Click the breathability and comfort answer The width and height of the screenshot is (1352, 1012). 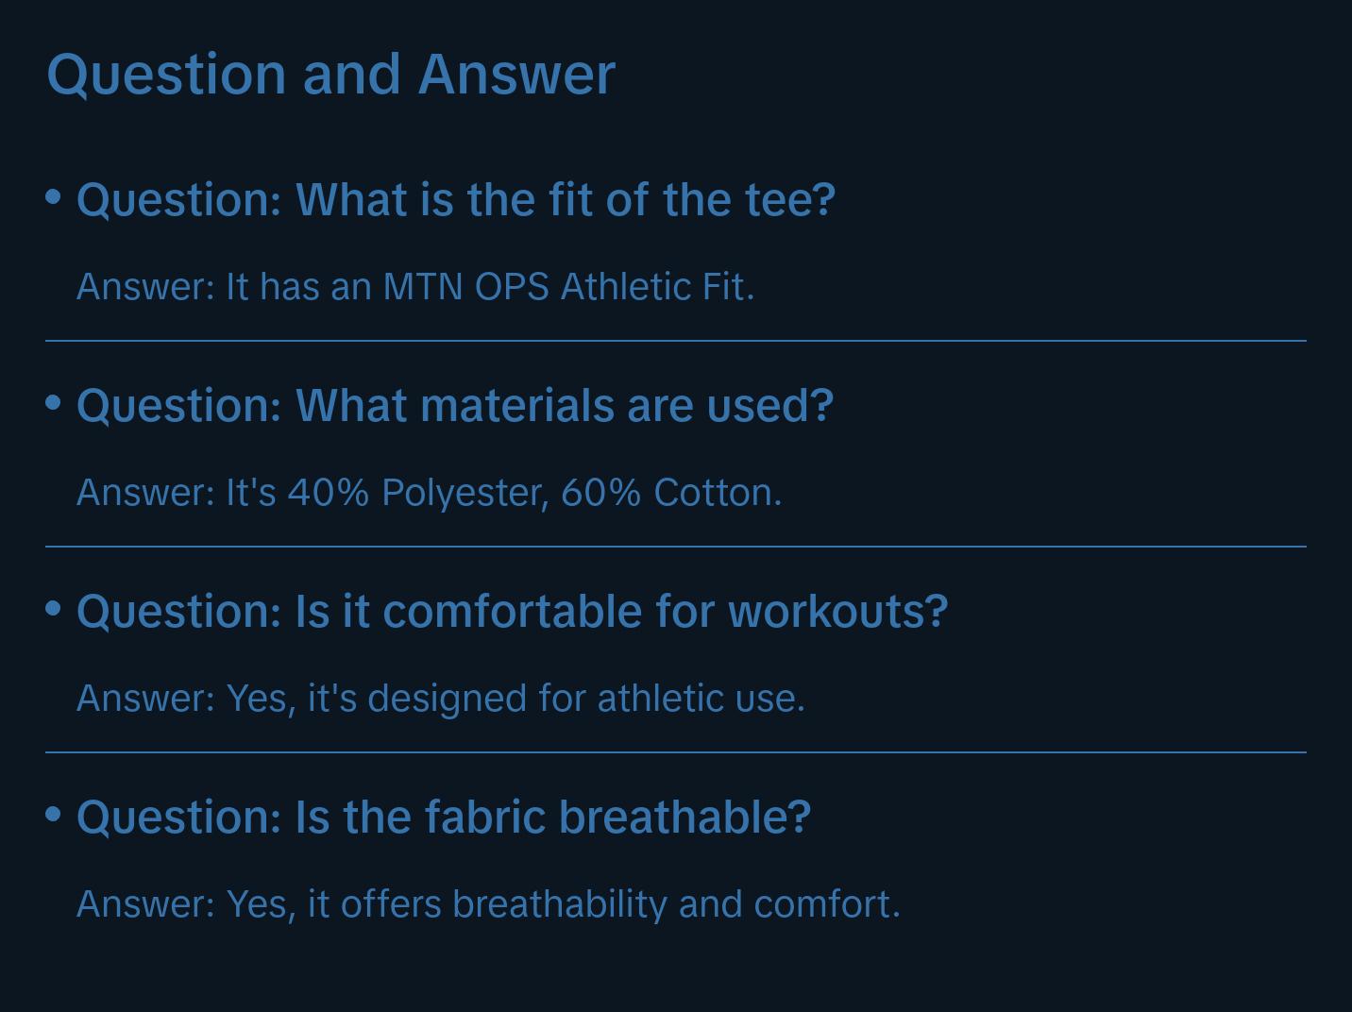pos(488,904)
